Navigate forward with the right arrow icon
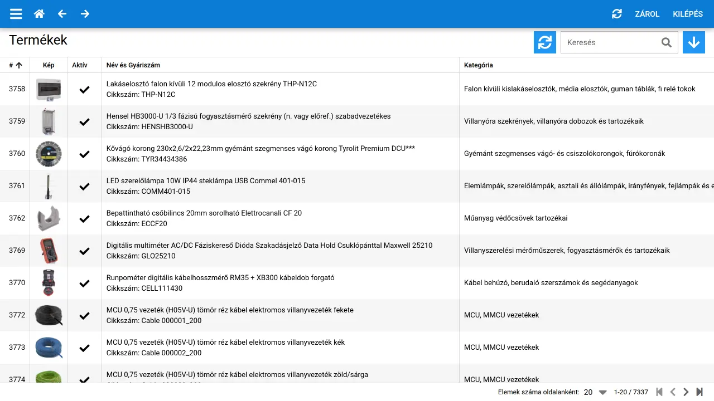The image size is (714, 401). 85,13
